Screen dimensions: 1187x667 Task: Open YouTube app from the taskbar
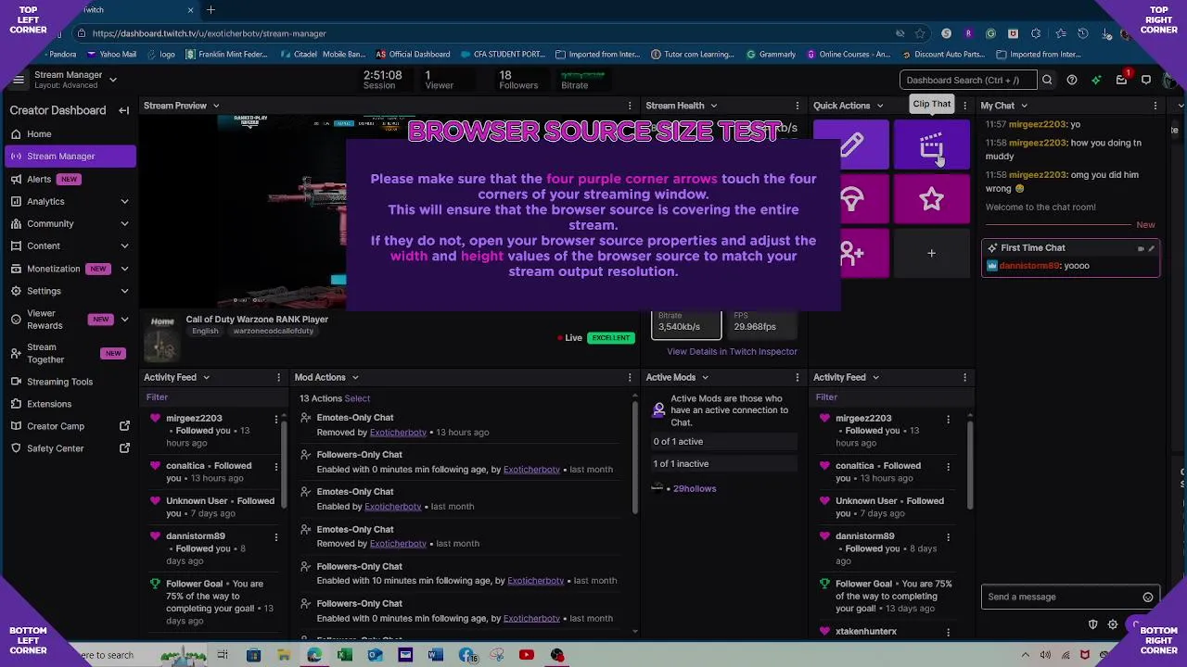(x=526, y=655)
